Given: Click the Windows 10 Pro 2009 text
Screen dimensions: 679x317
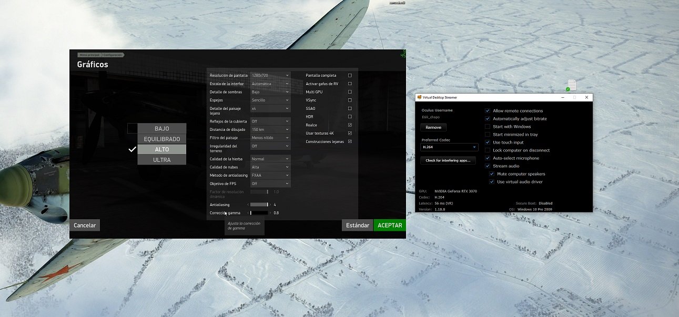Looking at the screenshot, I should coord(535,209).
